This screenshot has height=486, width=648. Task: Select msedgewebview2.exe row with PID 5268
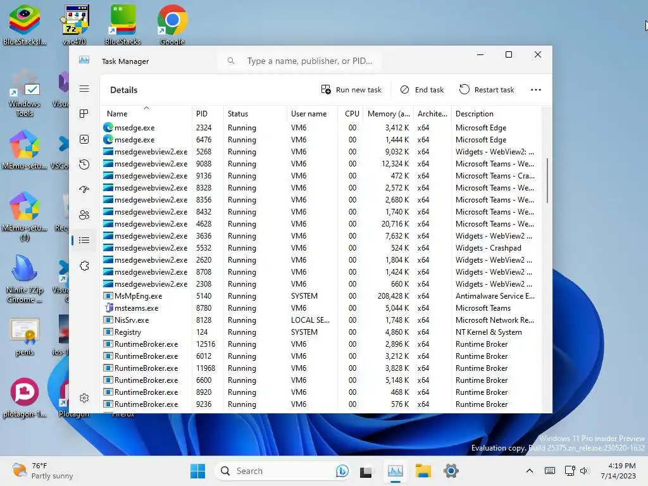(321, 152)
